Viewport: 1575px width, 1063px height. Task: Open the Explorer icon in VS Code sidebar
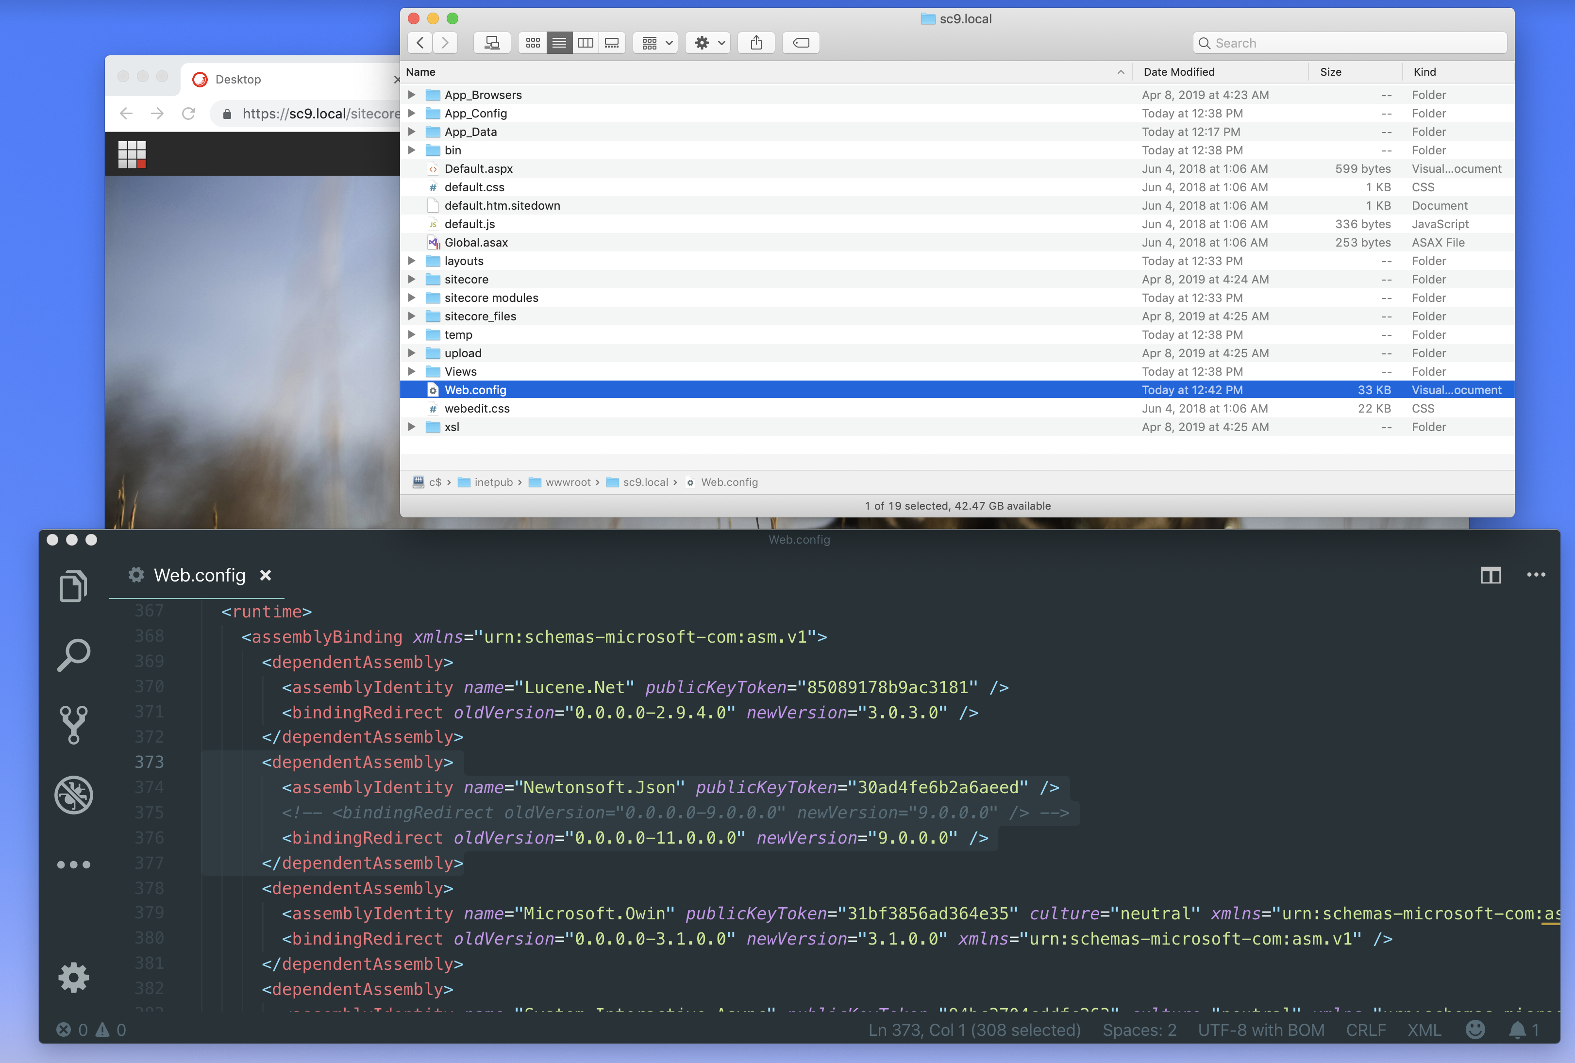click(x=73, y=585)
